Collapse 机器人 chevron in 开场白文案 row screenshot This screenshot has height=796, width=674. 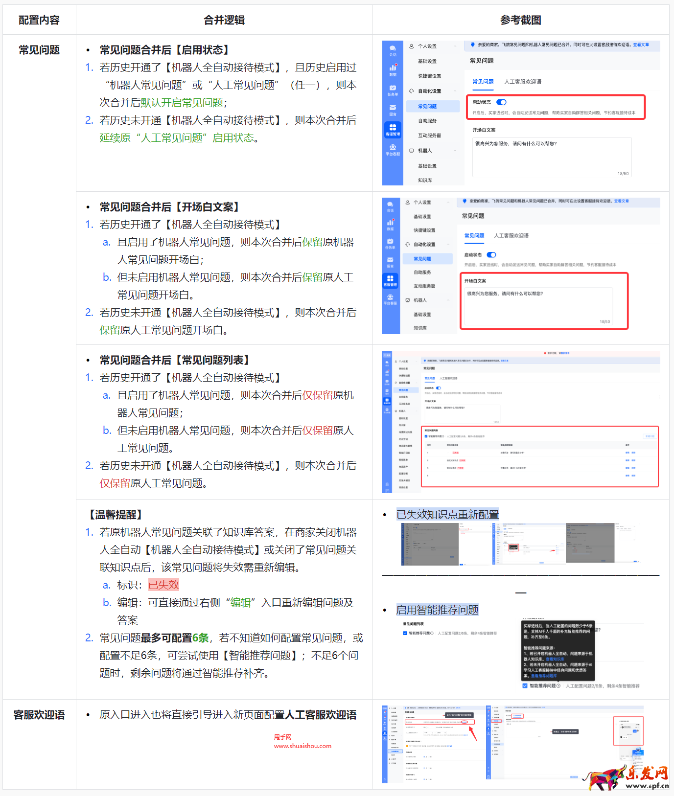click(447, 300)
